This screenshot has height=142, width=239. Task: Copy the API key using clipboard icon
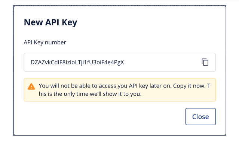pyautogui.click(x=205, y=62)
